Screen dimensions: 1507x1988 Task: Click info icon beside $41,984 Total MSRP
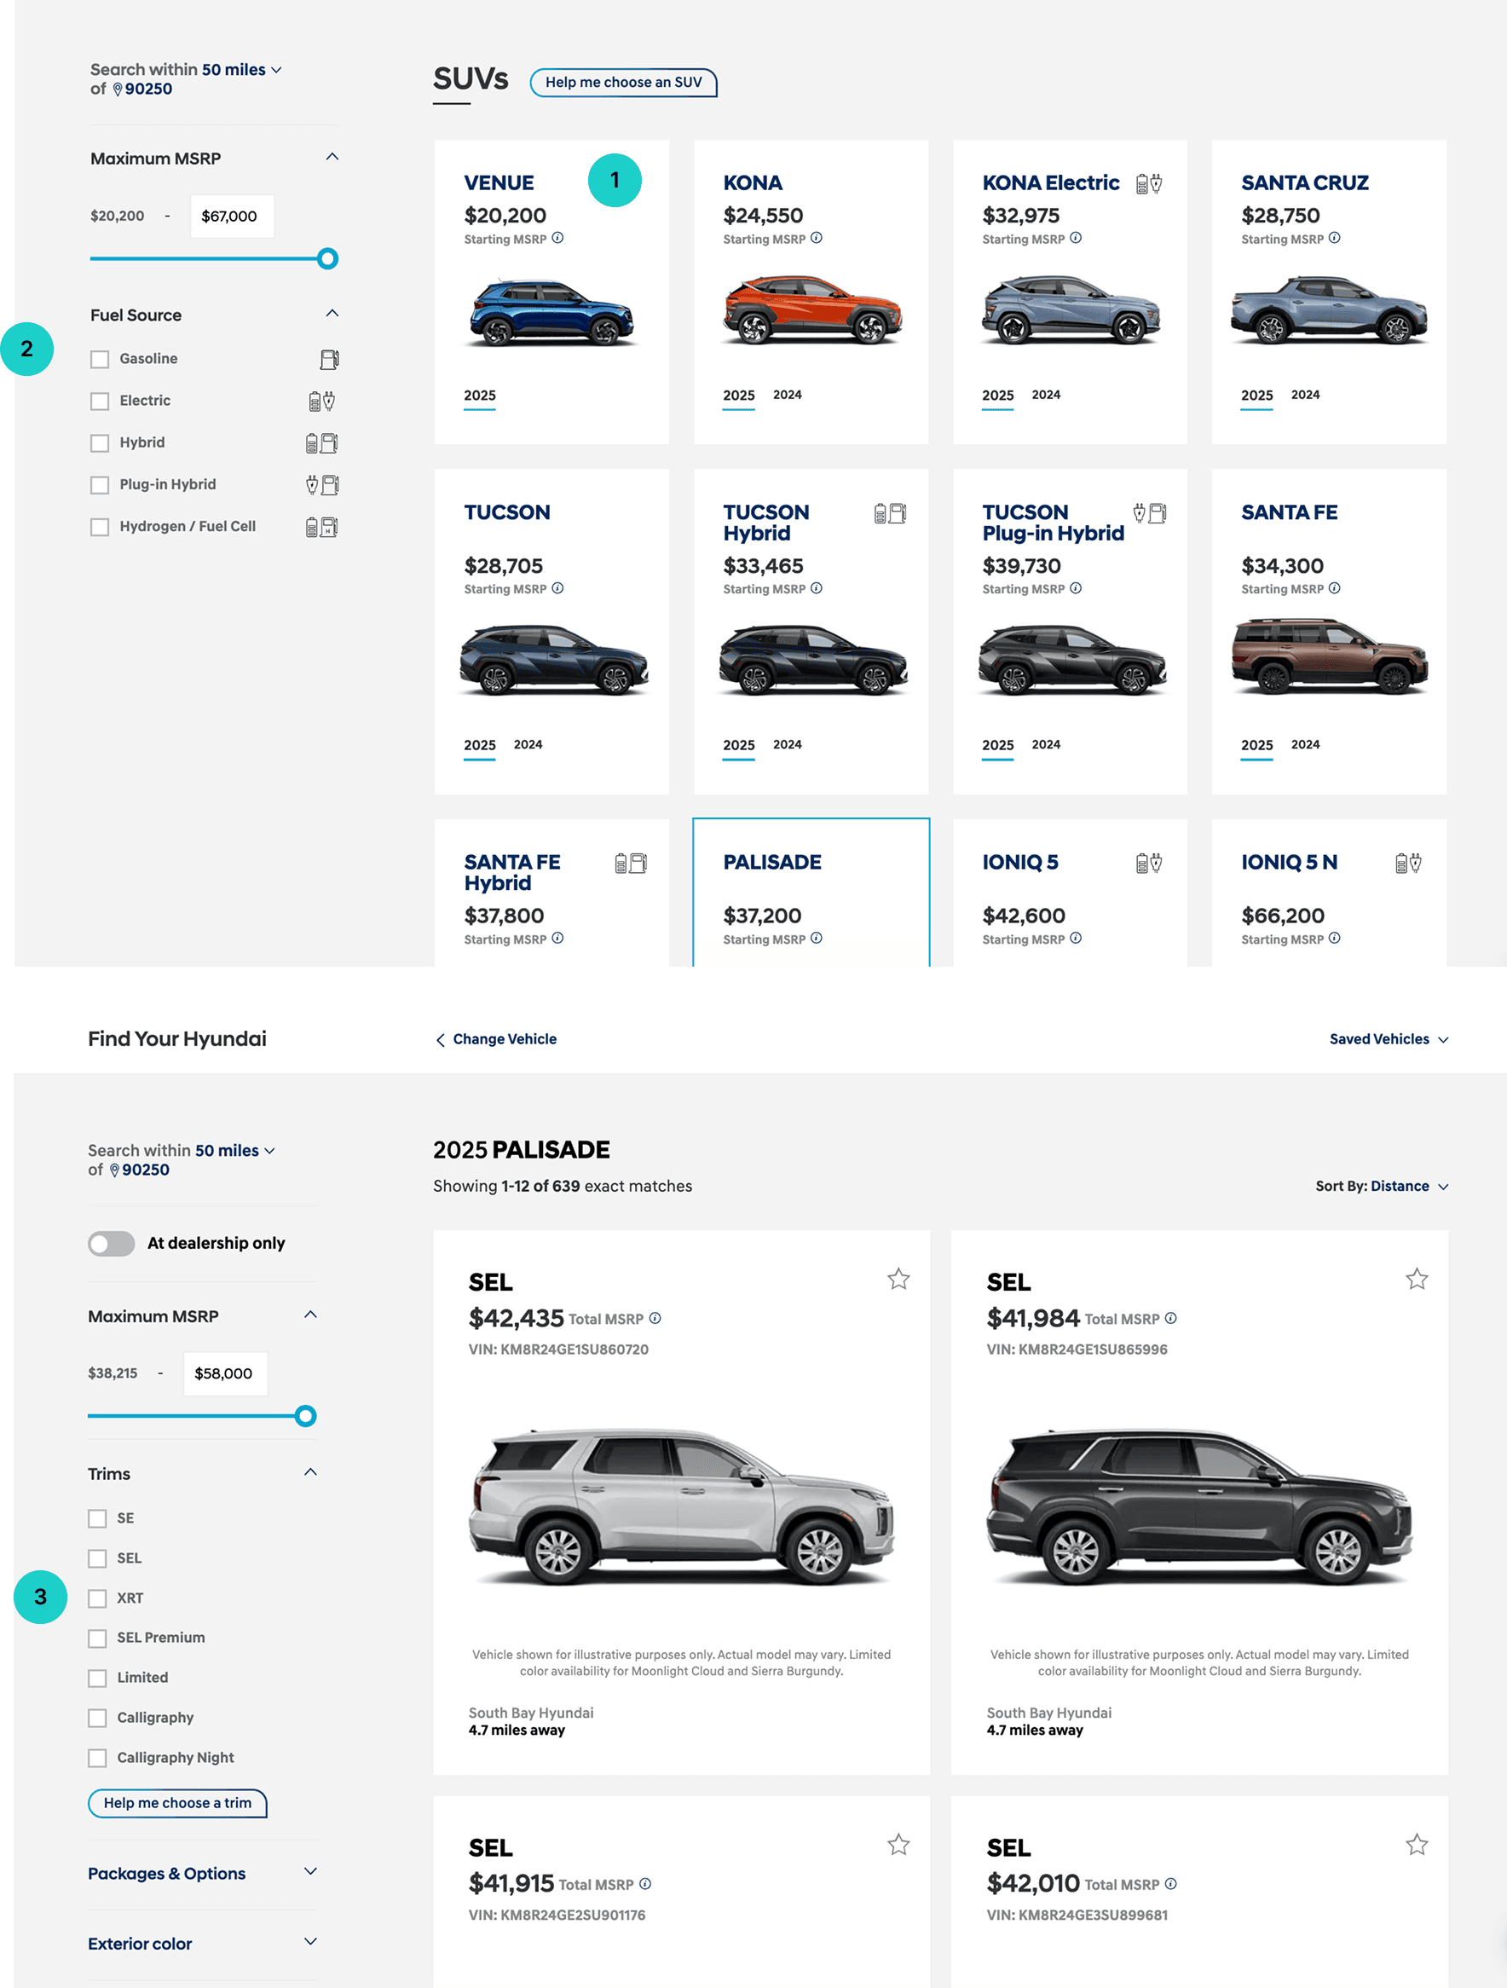pyautogui.click(x=1171, y=1319)
